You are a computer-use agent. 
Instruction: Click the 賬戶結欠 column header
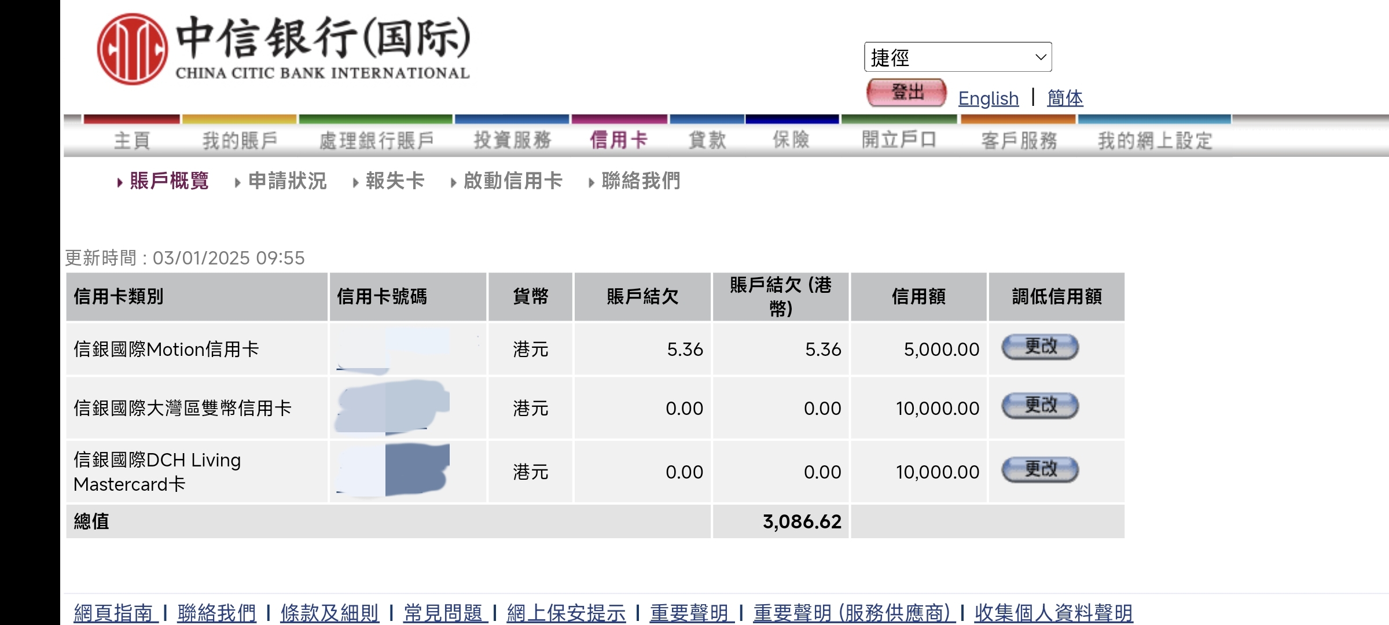point(642,297)
